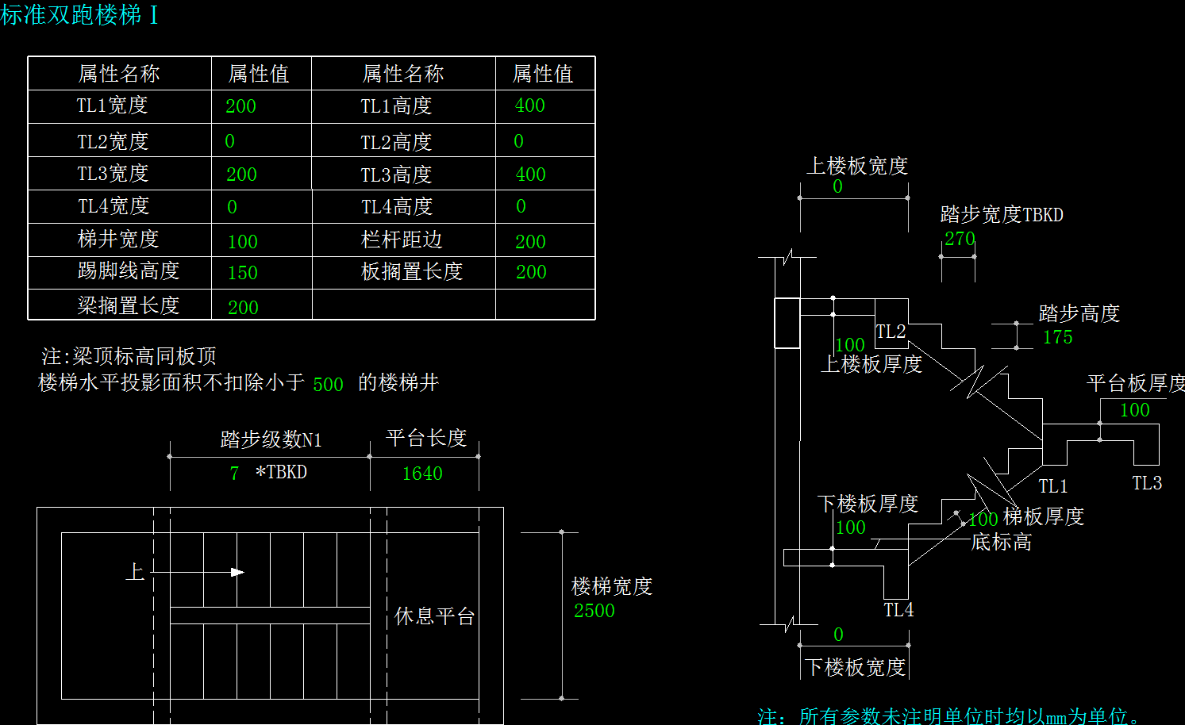Click the 底标高 label
This screenshot has width=1185, height=725.
click(x=1002, y=543)
